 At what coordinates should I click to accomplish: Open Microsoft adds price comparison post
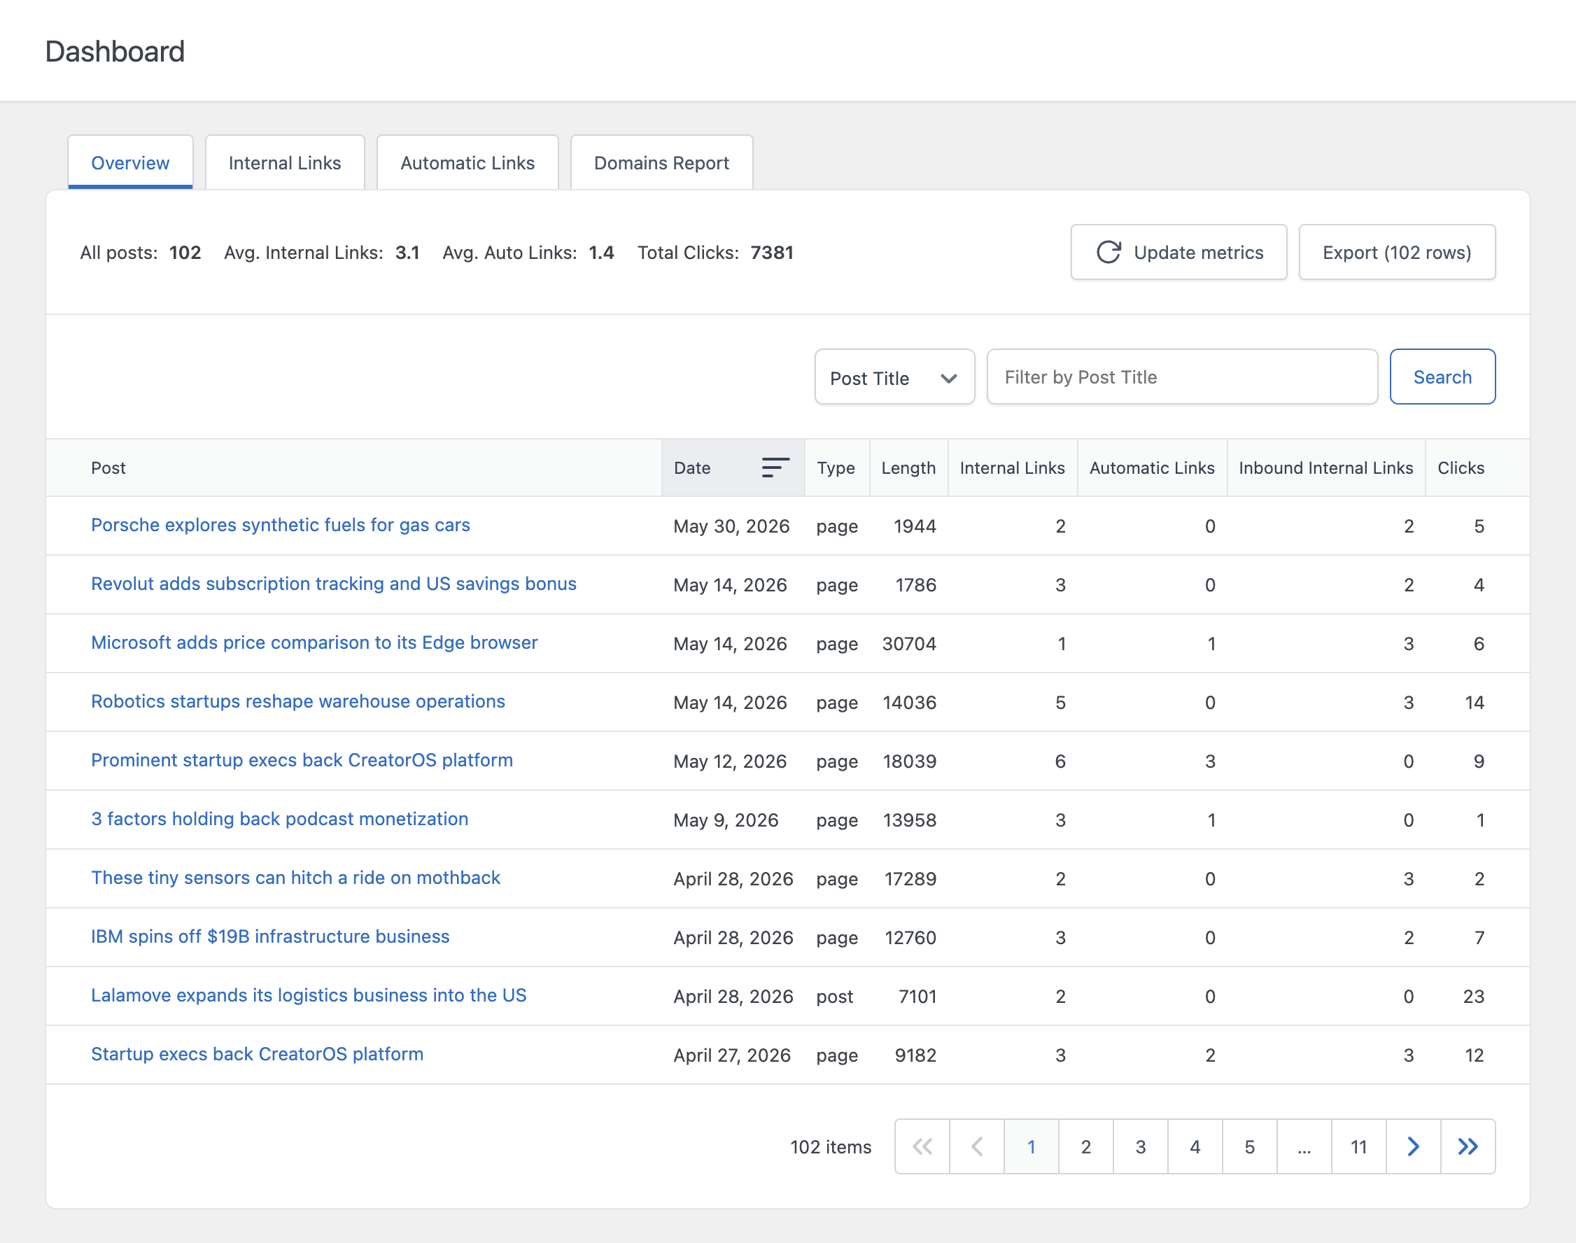314,642
